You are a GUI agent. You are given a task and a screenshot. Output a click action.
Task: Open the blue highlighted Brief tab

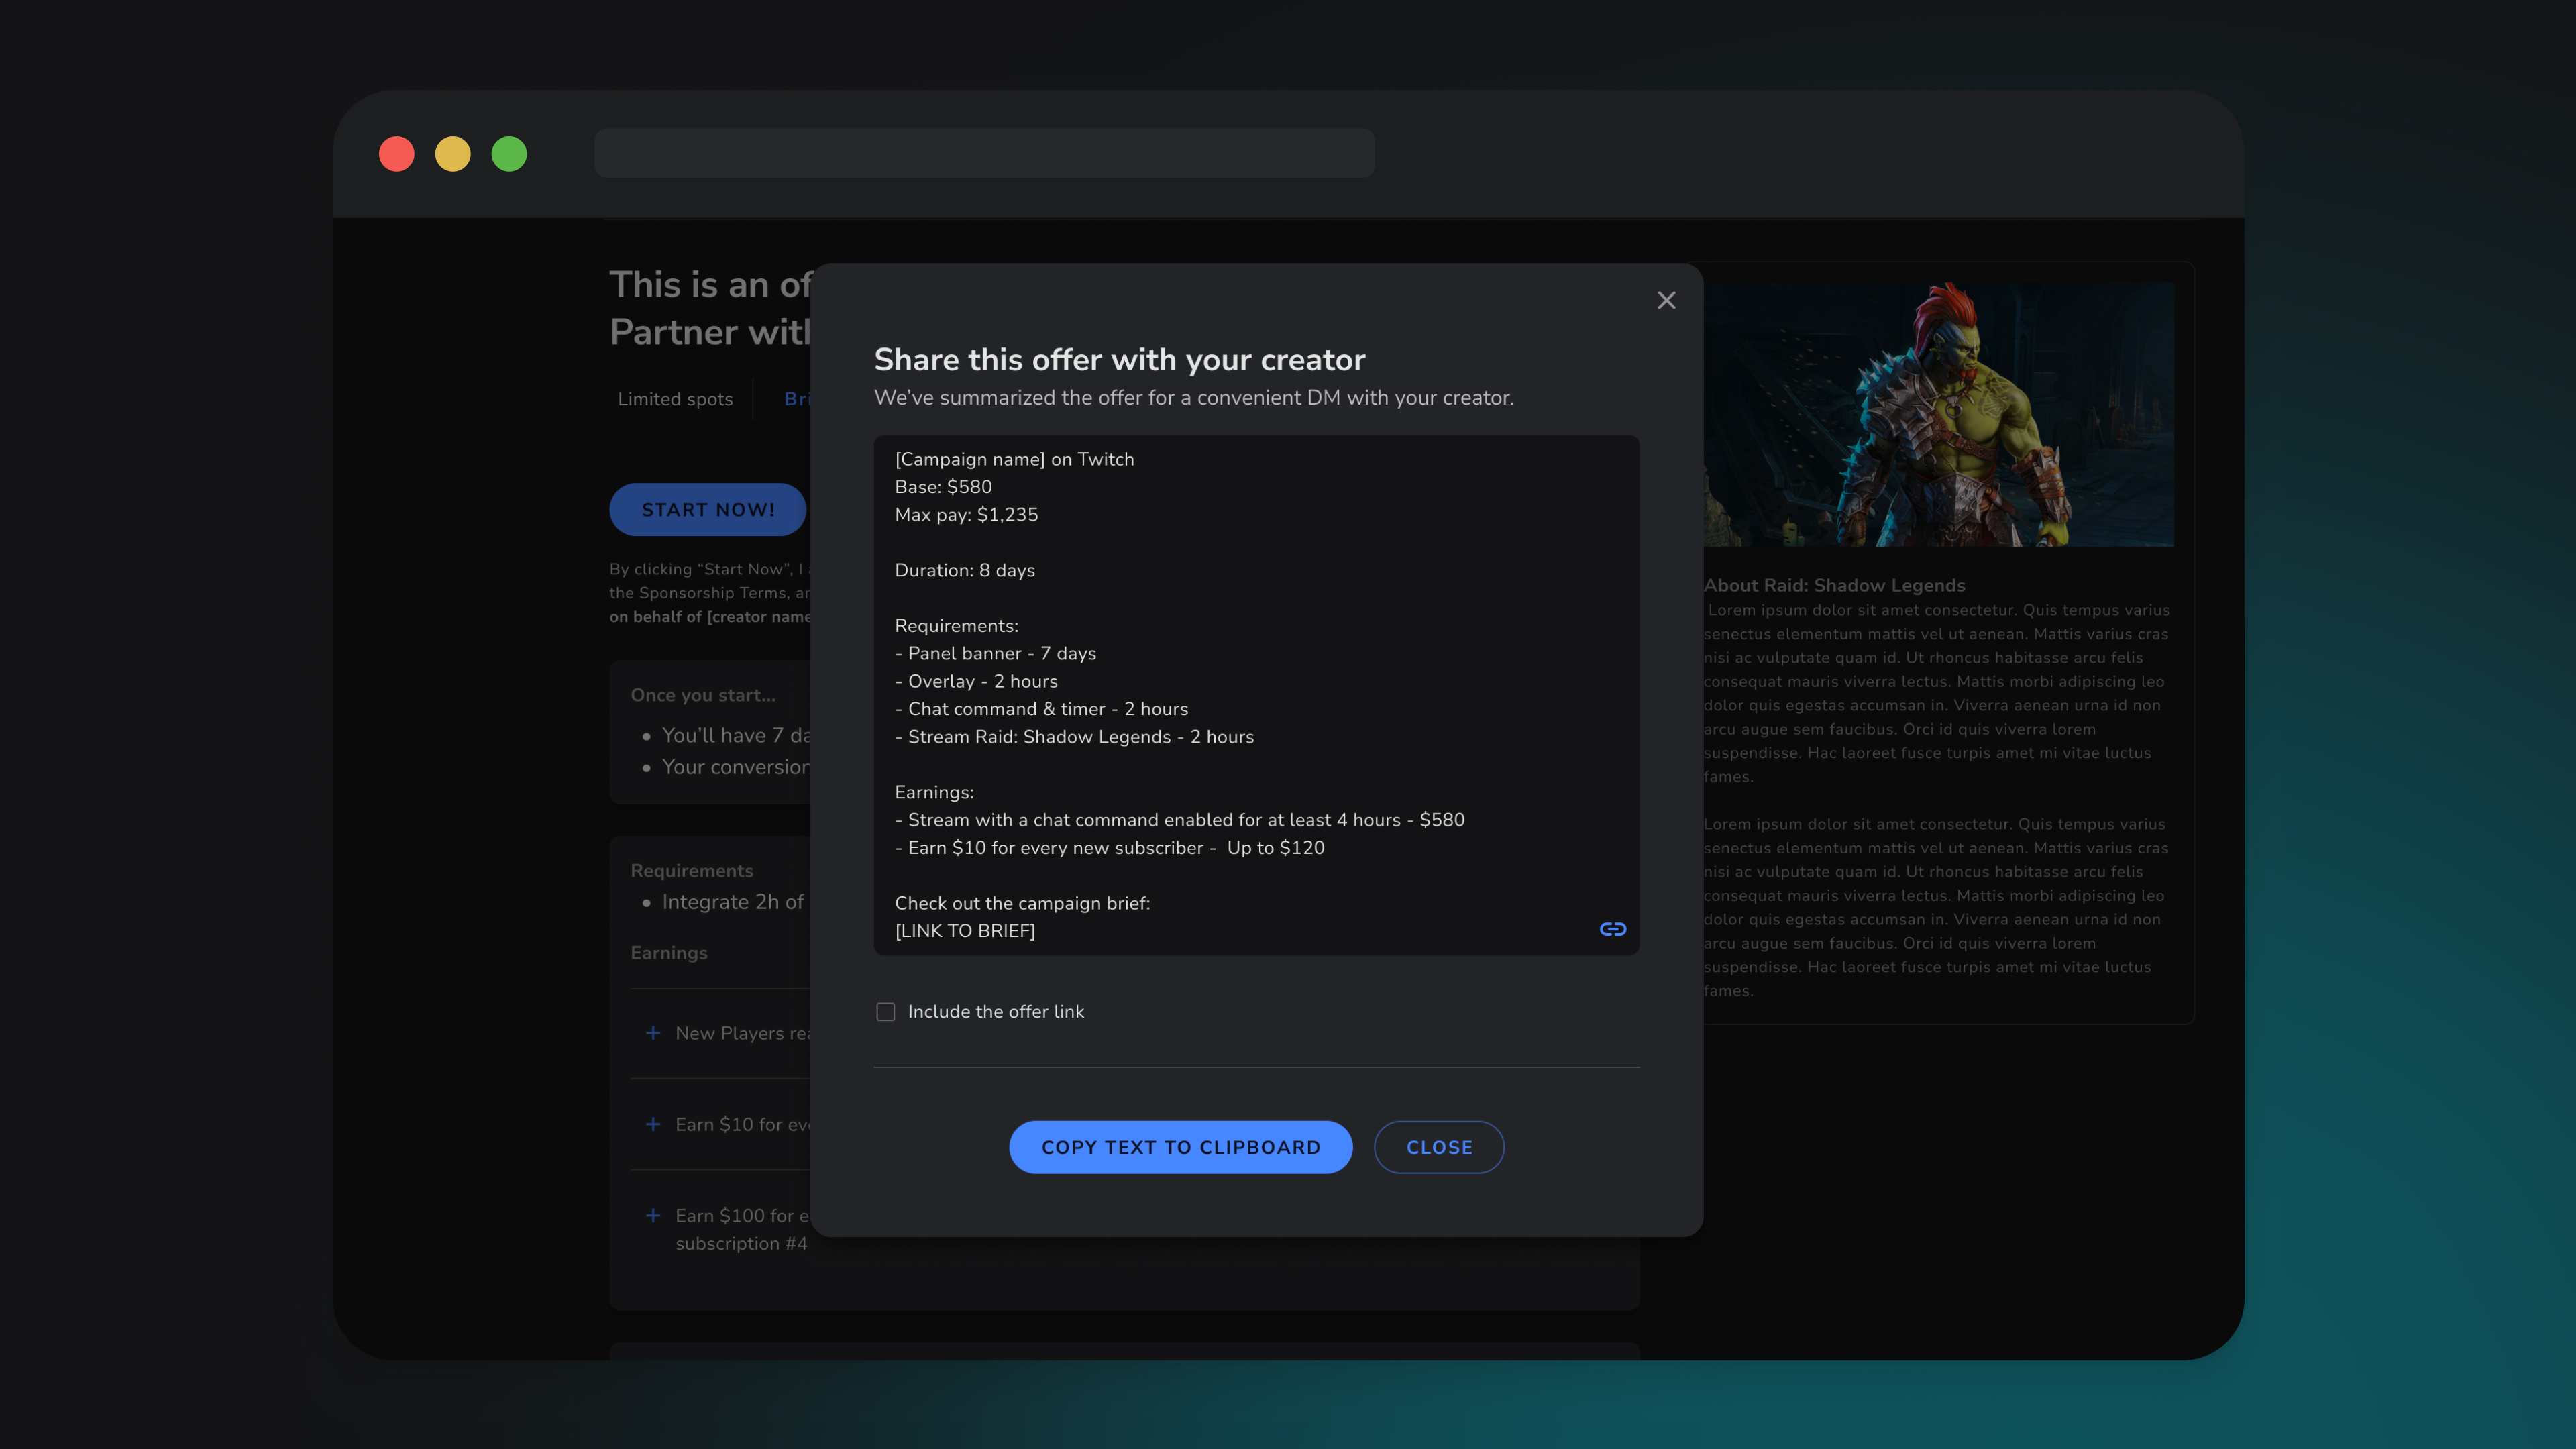[x=798, y=399]
